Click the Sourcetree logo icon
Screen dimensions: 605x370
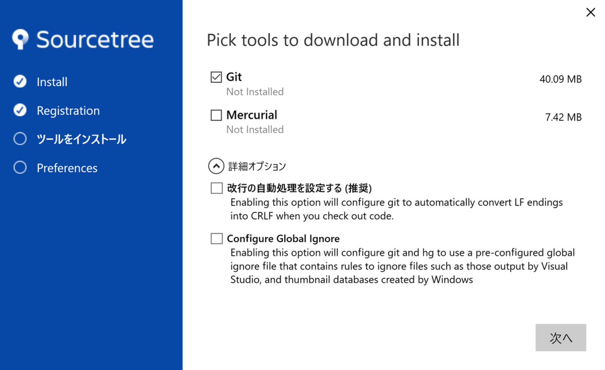click(20, 40)
